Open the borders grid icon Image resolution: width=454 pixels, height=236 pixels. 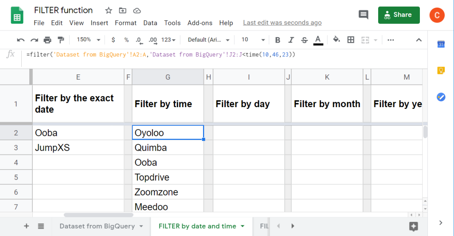(x=351, y=40)
